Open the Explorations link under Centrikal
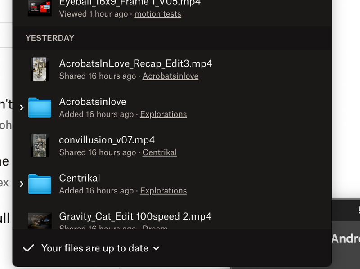 (x=163, y=191)
